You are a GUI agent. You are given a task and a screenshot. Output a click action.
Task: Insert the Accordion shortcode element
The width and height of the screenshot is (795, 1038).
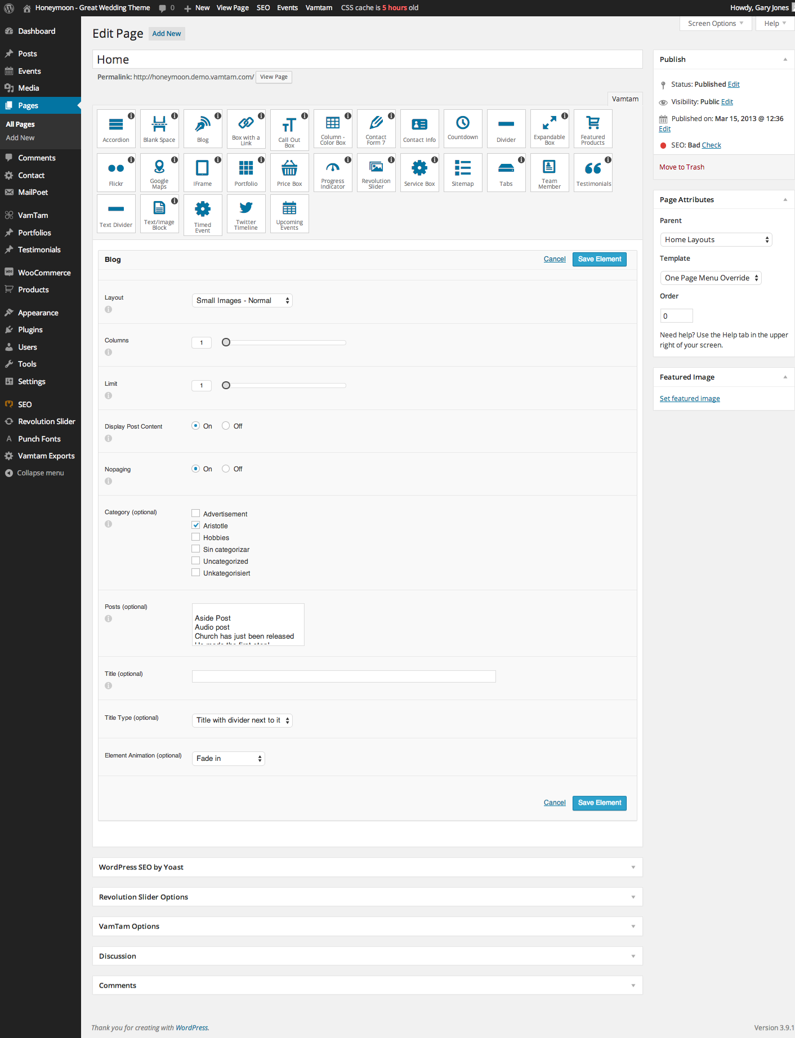(x=116, y=128)
